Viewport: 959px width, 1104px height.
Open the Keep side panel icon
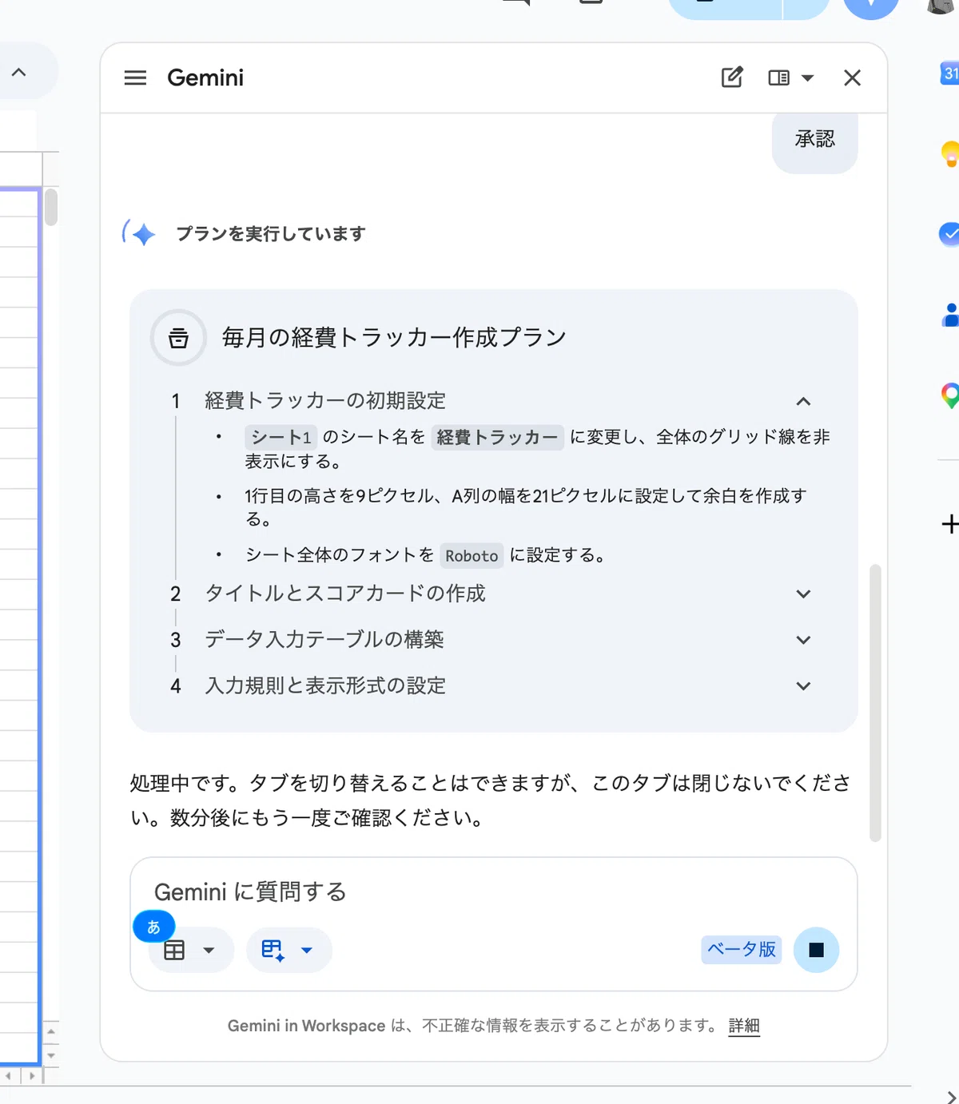[949, 153]
